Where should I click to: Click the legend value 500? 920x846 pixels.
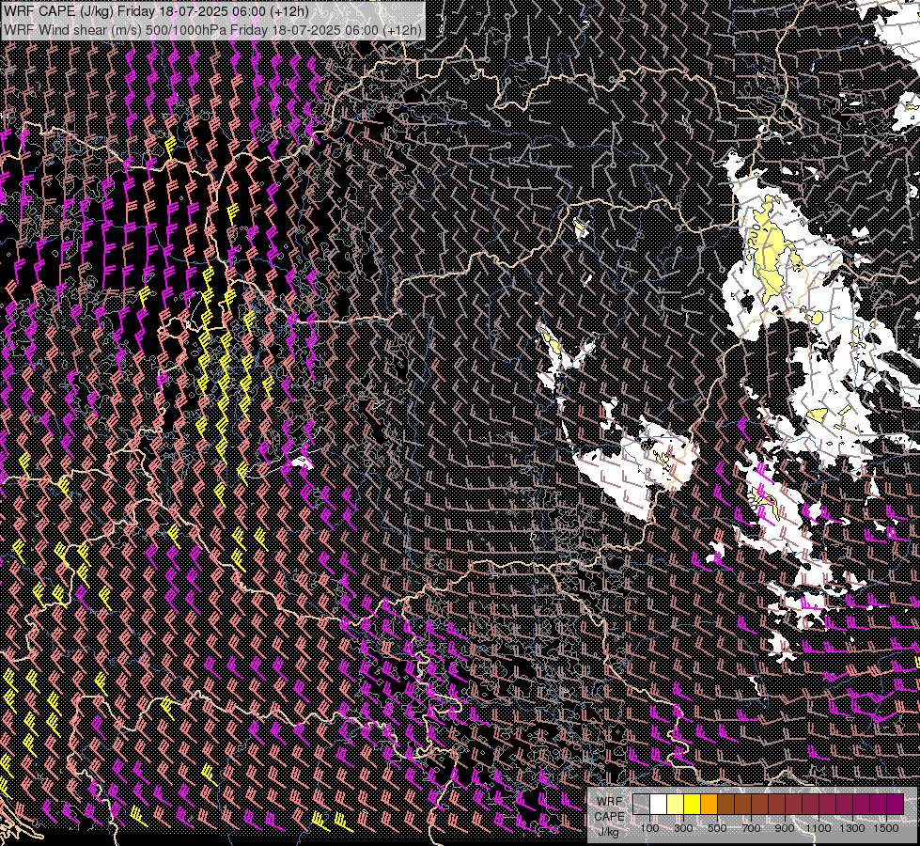(x=717, y=828)
